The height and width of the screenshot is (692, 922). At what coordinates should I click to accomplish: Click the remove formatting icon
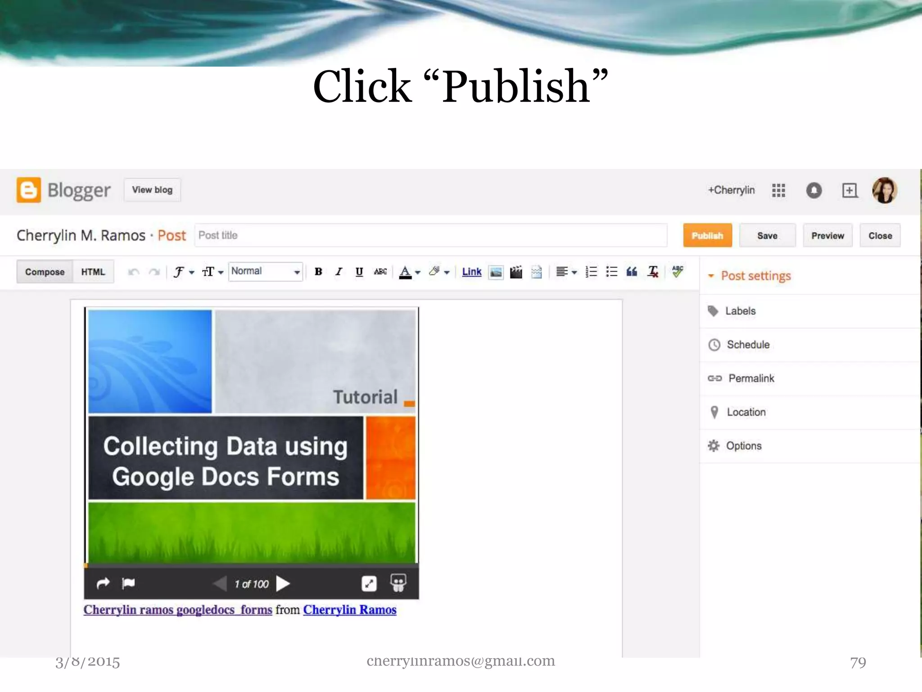pyautogui.click(x=653, y=272)
